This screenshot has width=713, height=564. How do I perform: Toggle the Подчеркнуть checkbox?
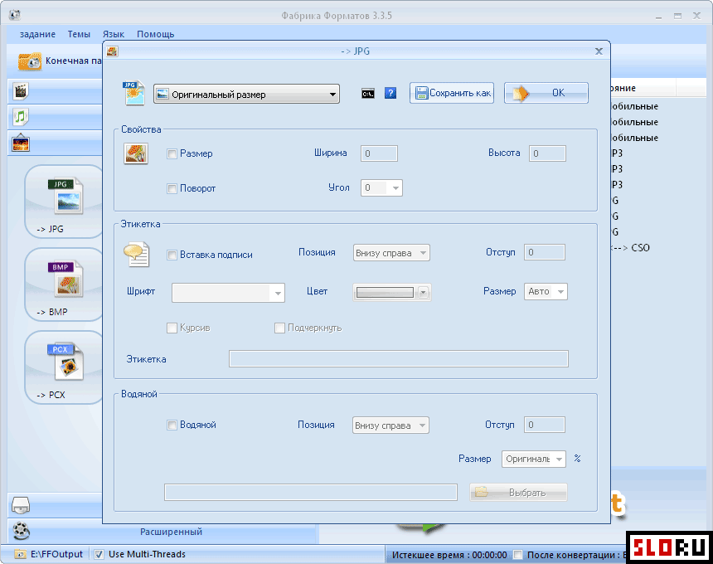[x=279, y=328]
